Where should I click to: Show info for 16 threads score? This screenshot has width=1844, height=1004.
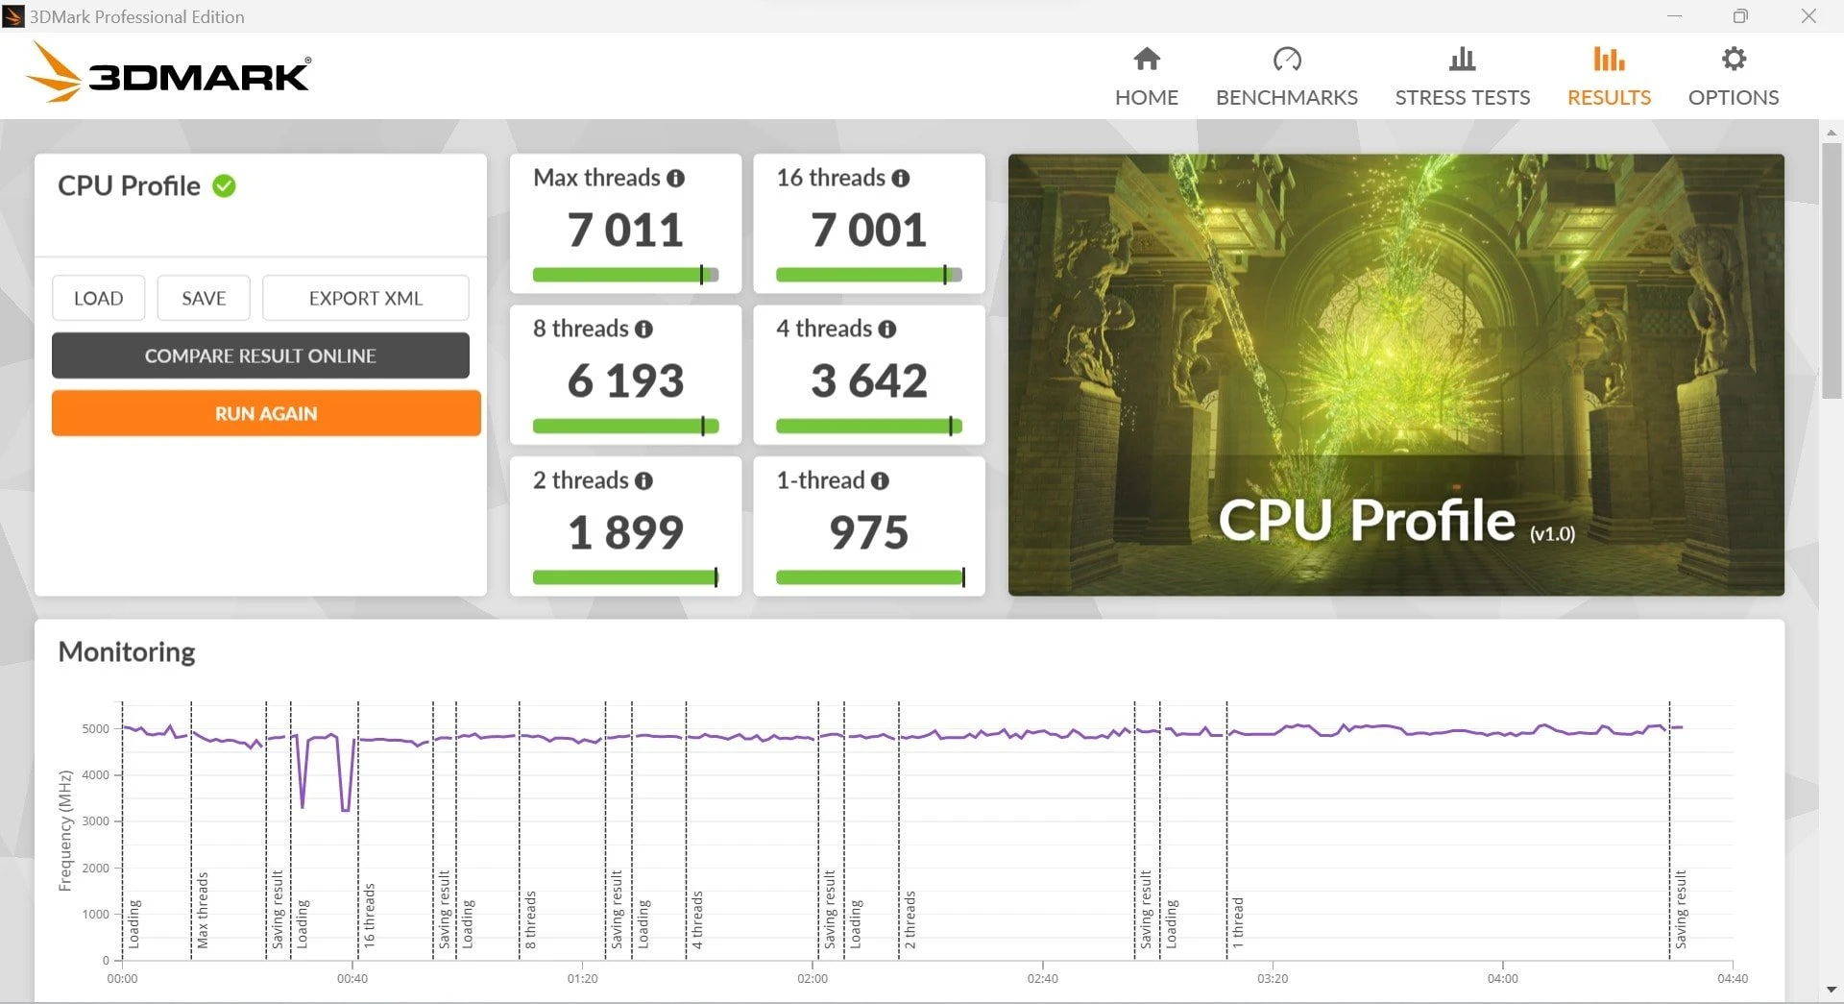(x=901, y=179)
